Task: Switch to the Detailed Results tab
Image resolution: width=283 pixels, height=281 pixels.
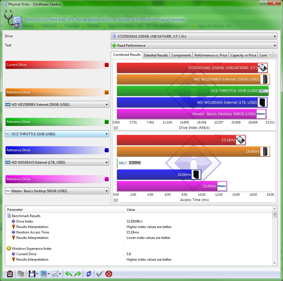Action: click(x=156, y=55)
